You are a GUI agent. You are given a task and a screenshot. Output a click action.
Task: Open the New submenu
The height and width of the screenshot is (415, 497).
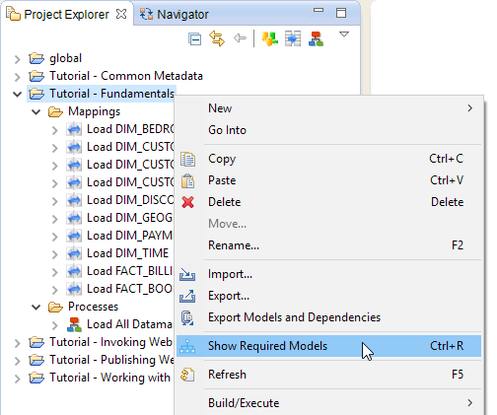[328, 108]
